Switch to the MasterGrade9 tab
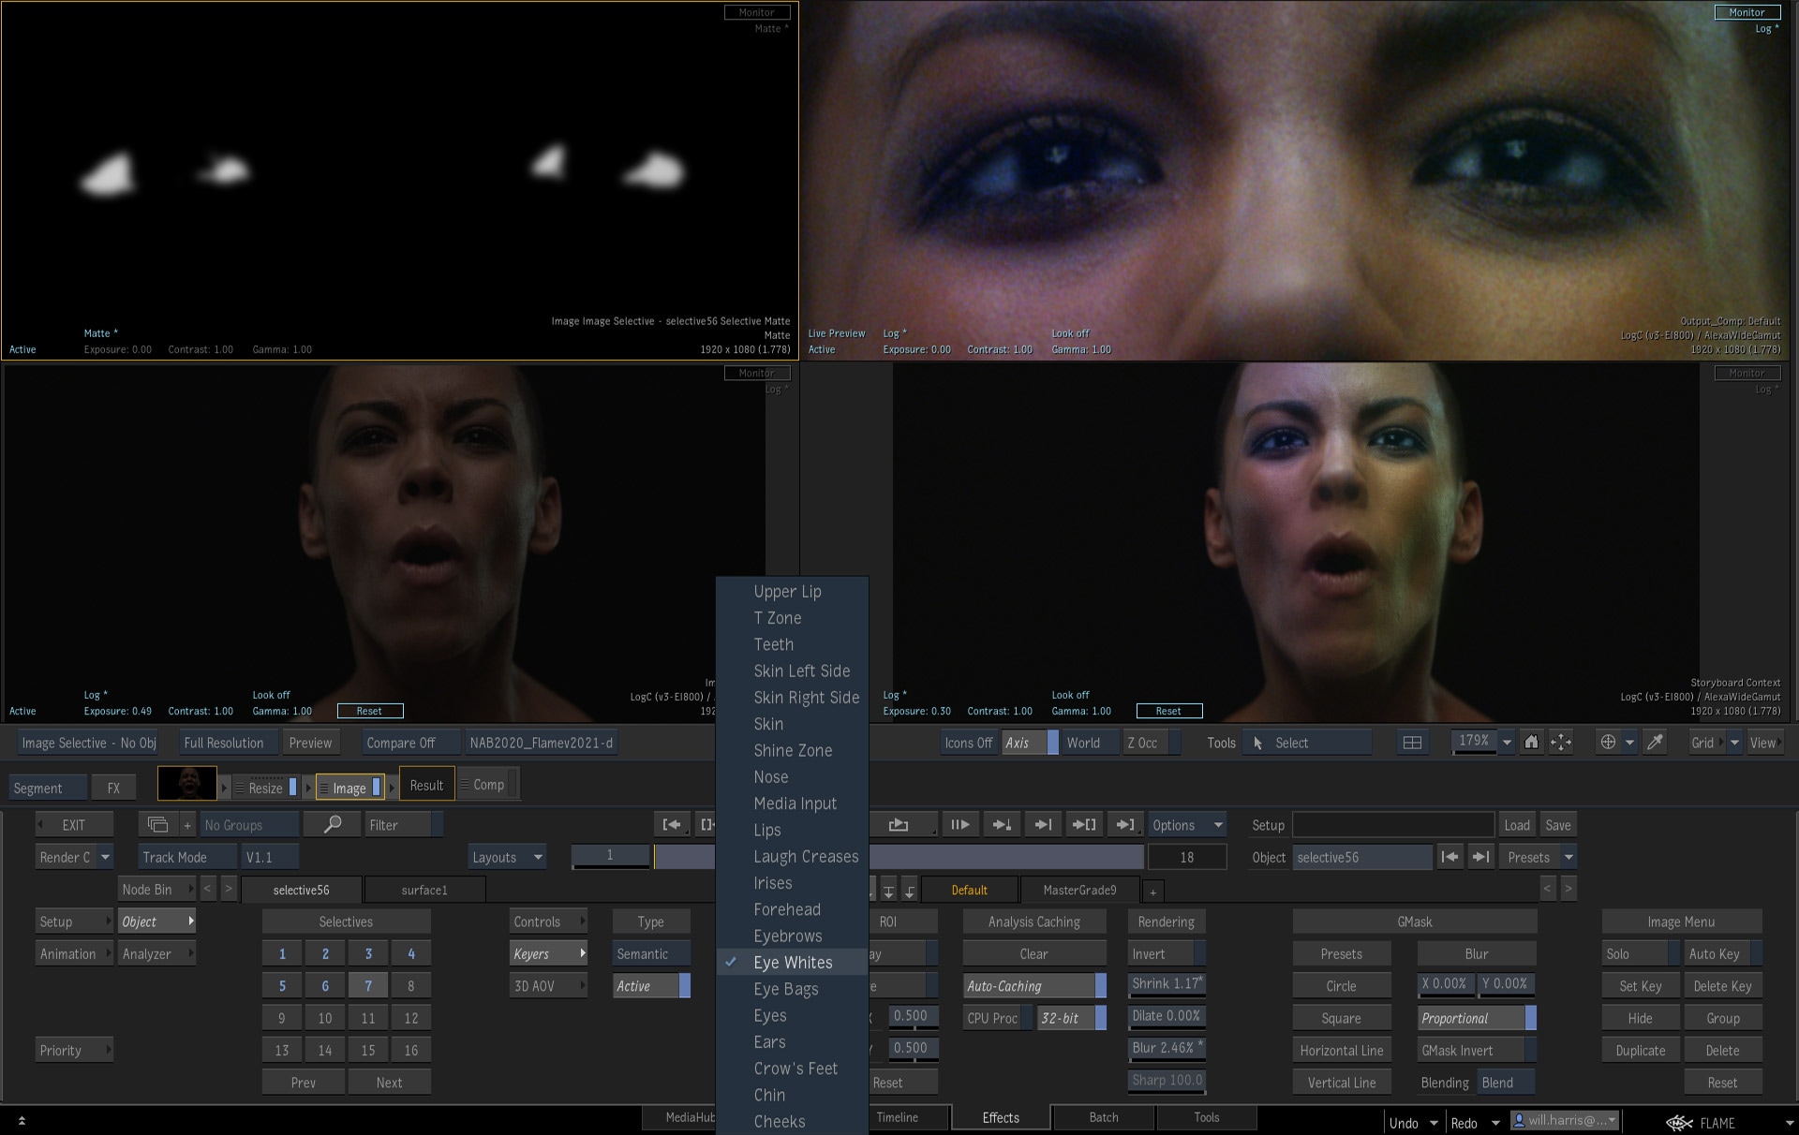Viewport: 1799px width, 1135px height. 1079,890
